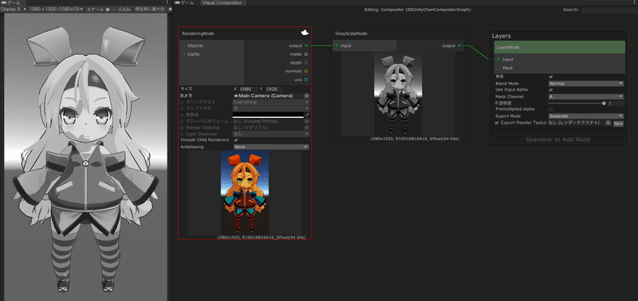Click the RenderingNode color preview thumbnail
The width and height of the screenshot is (638, 301).
click(245, 193)
